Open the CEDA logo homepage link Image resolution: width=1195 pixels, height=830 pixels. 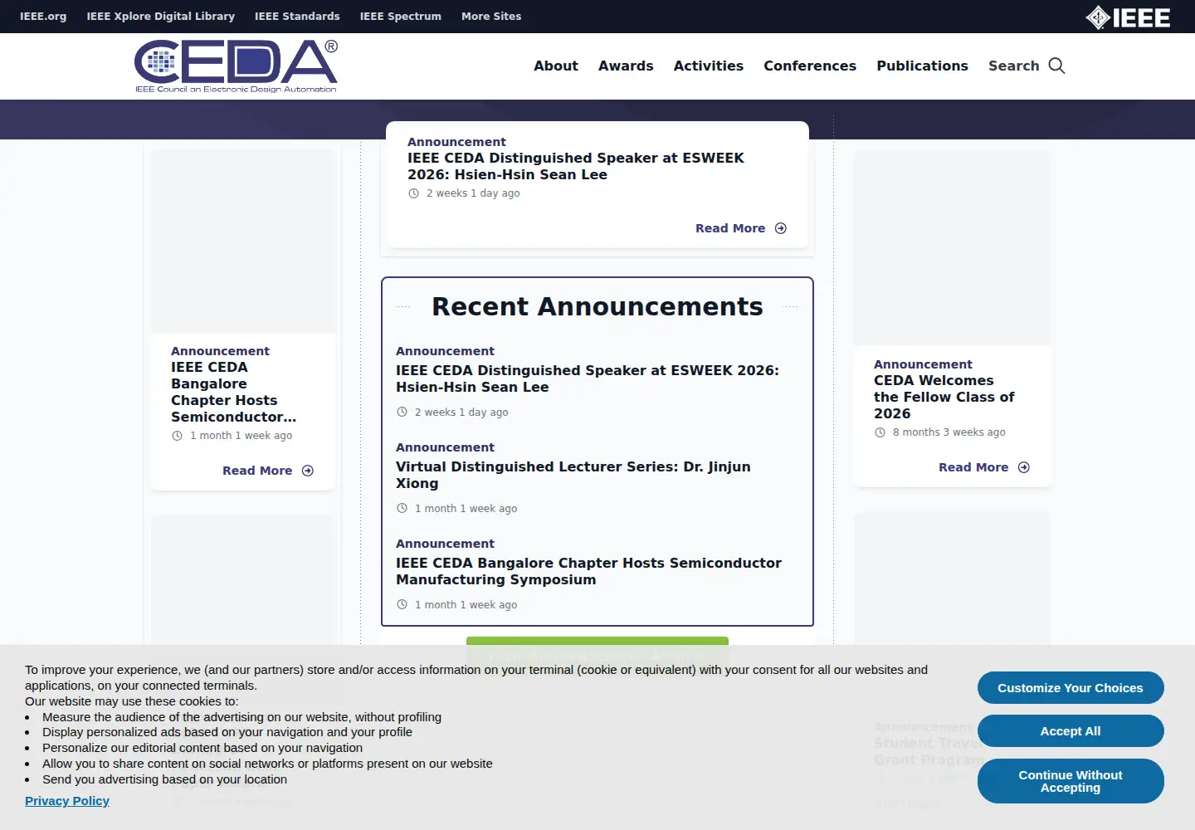click(x=237, y=66)
